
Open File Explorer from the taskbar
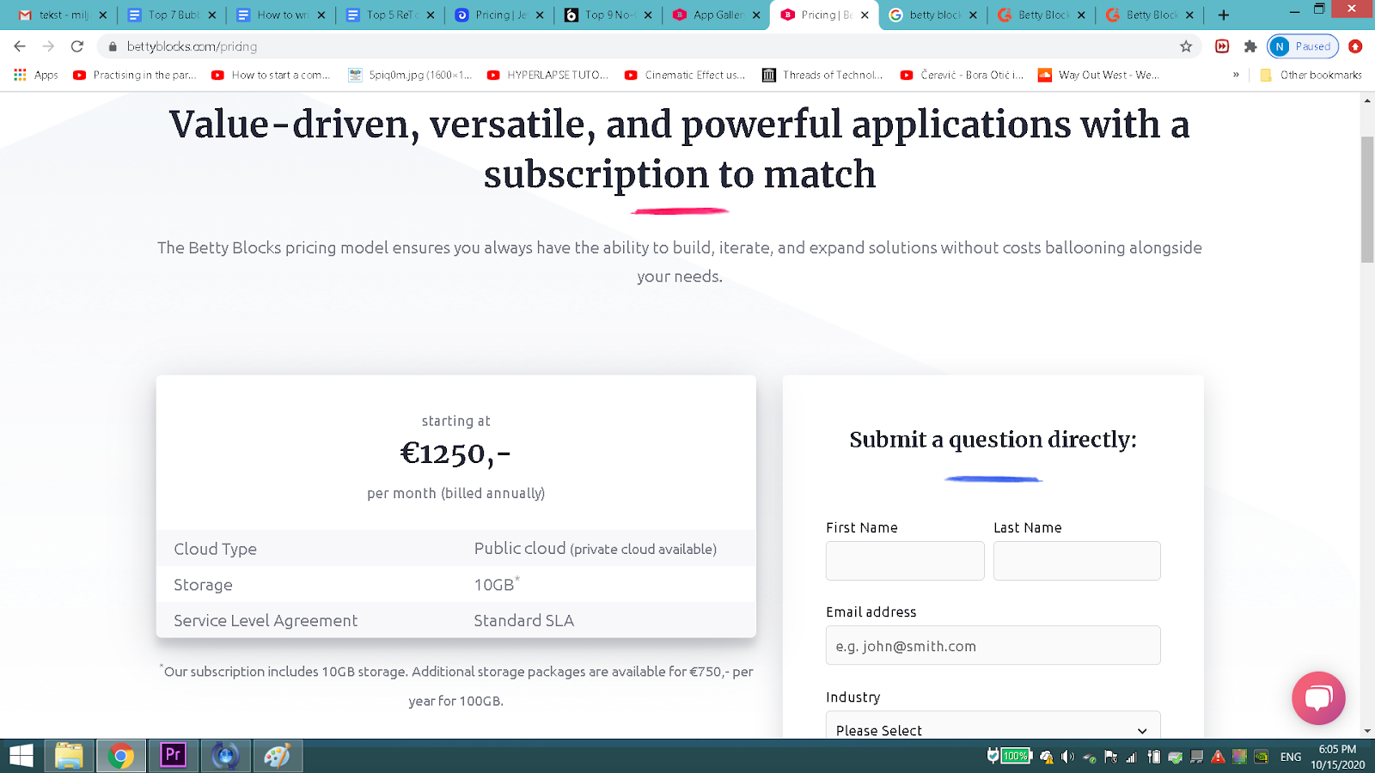click(x=69, y=756)
